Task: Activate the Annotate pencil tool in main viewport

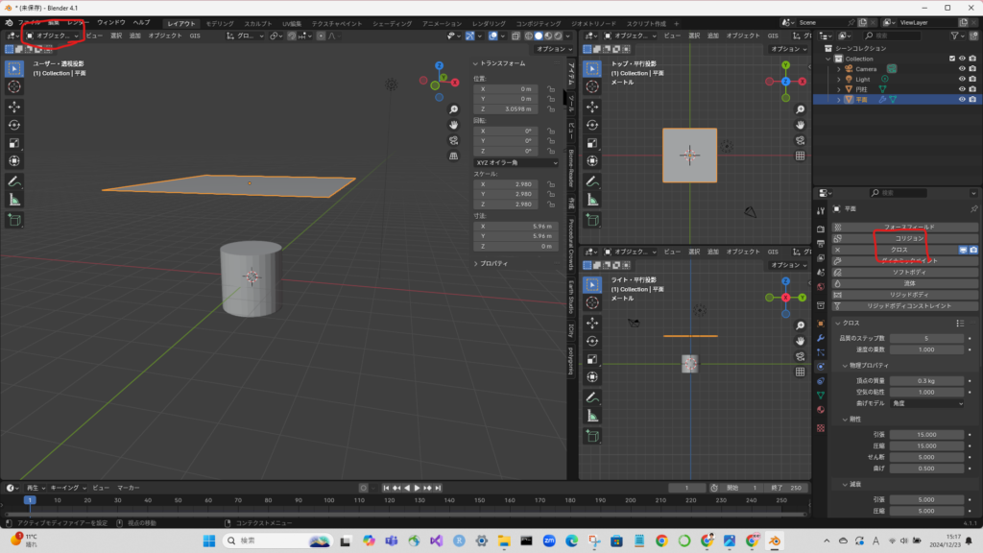Action: point(14,181)
